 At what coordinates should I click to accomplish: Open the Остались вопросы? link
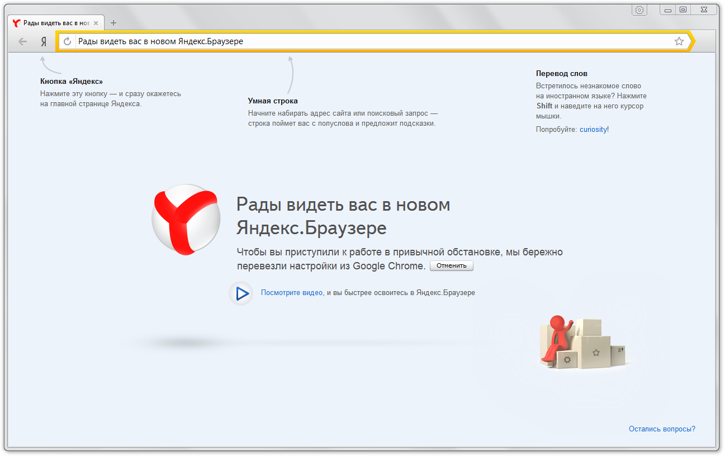[662, 429]
